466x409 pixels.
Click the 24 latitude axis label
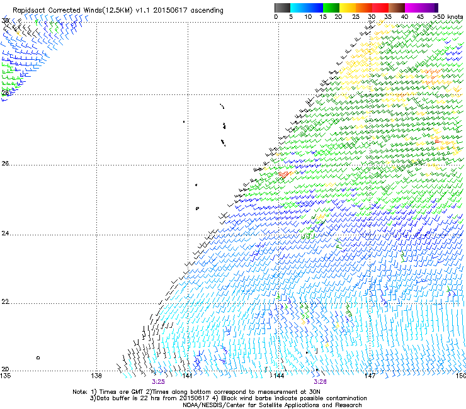tap(5, 233)
